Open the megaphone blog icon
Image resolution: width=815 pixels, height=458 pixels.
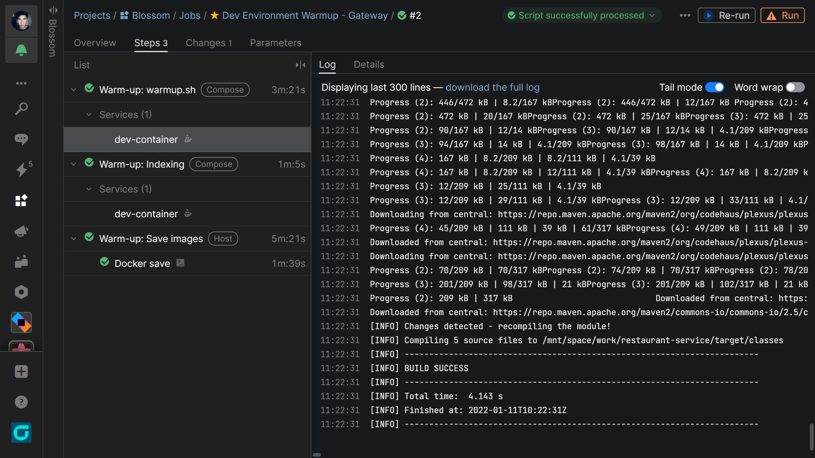point(21,231)
